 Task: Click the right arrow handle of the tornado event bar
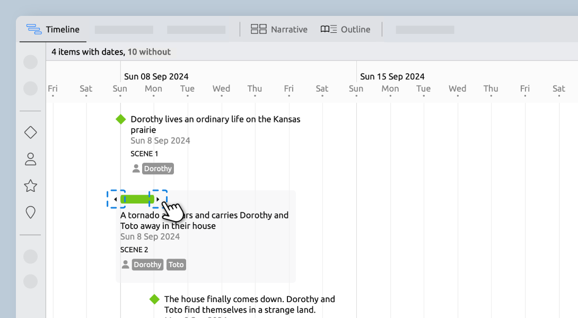(x=158, y=199)
